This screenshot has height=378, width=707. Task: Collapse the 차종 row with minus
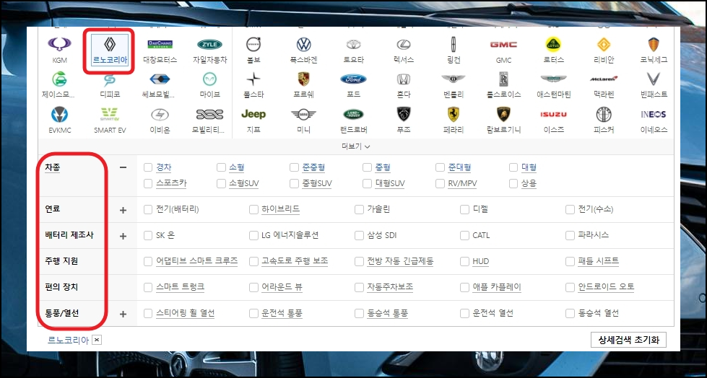click(x=123, y=167)
